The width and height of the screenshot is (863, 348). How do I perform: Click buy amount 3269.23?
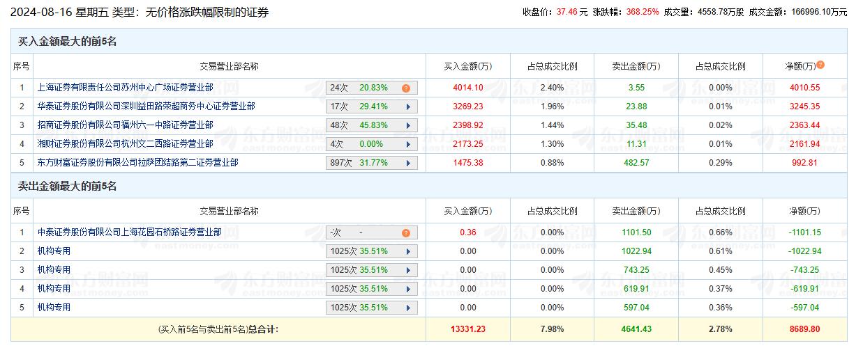[x=468, y=106]
